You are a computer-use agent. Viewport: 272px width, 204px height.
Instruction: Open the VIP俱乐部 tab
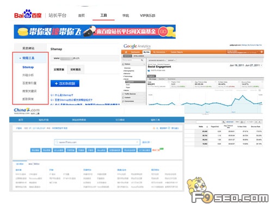point(147,15)
